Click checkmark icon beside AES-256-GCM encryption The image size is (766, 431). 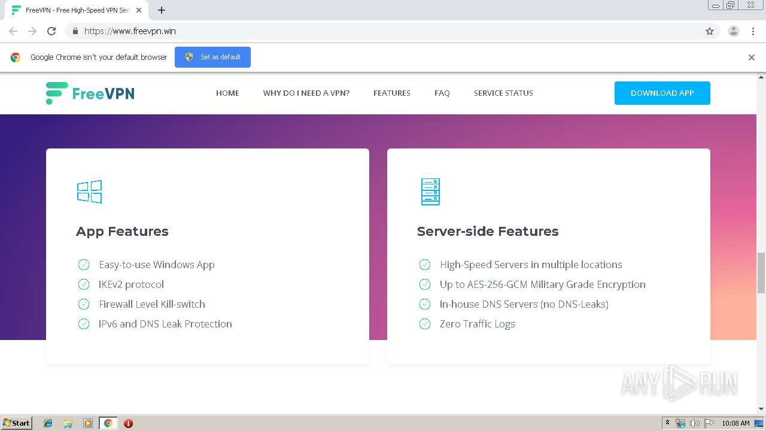click(x=425, y=284)
